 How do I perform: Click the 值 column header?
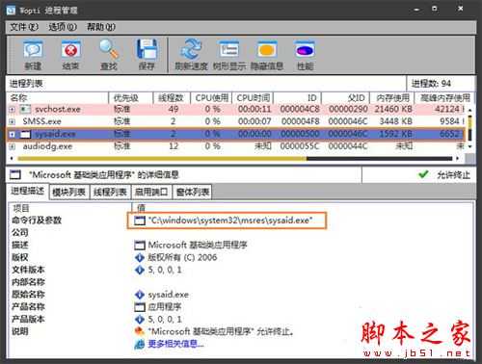(x=142, y=208)
